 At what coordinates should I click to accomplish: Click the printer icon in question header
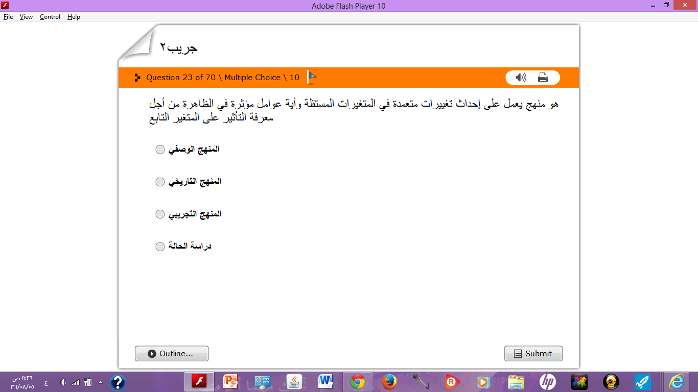pos(543,78)
